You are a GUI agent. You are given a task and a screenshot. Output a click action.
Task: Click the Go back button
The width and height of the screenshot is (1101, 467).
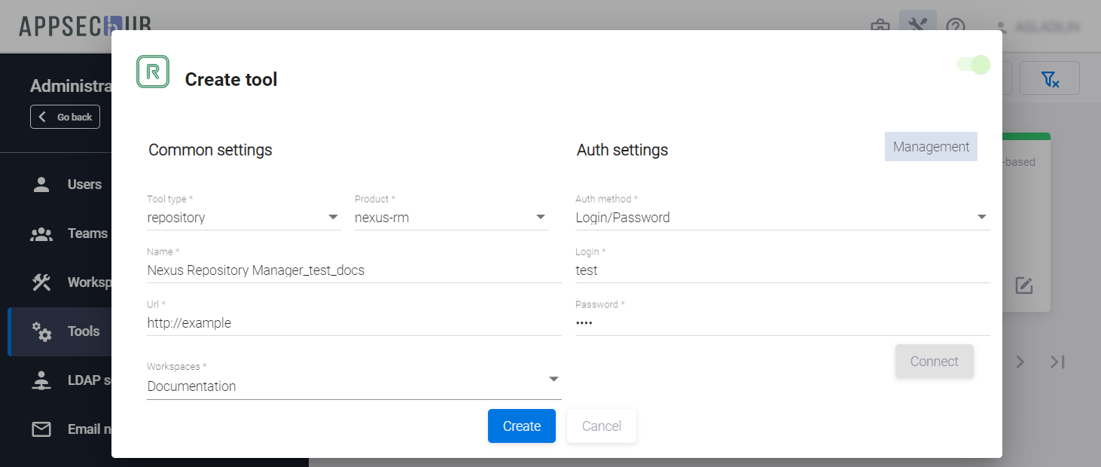[x=66, y=117]
